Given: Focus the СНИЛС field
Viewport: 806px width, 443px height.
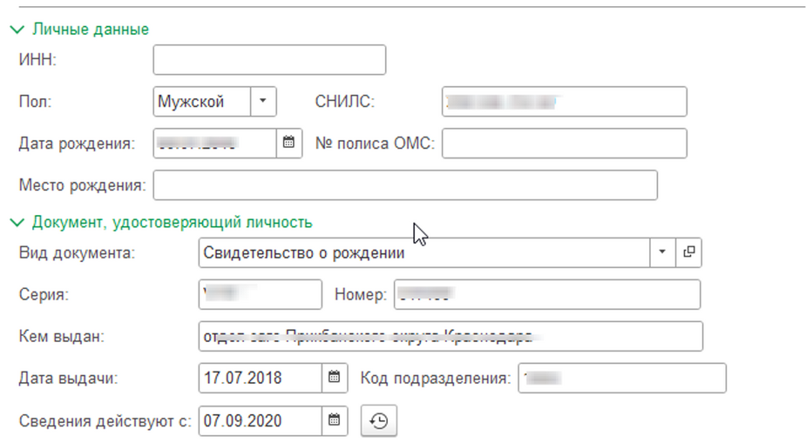Looking at the screenshot, I should 563,102.
